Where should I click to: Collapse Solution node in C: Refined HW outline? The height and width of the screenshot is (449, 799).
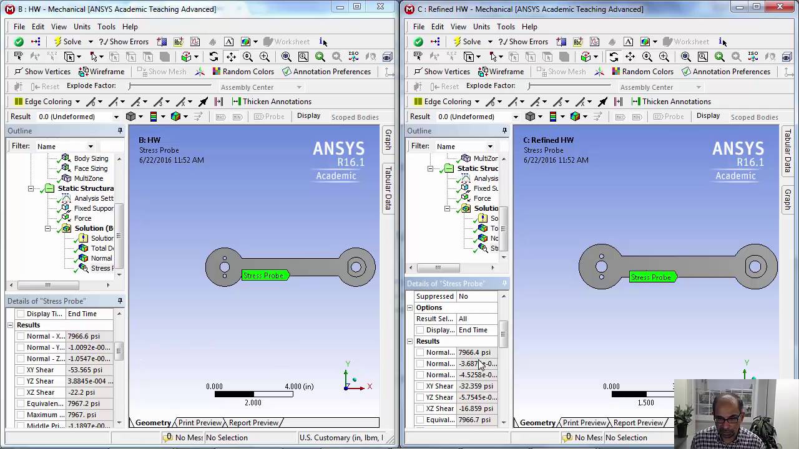447,208
